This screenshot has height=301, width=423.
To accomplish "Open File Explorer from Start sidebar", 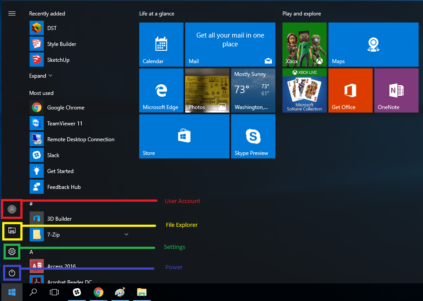I will tap(11, 231).
